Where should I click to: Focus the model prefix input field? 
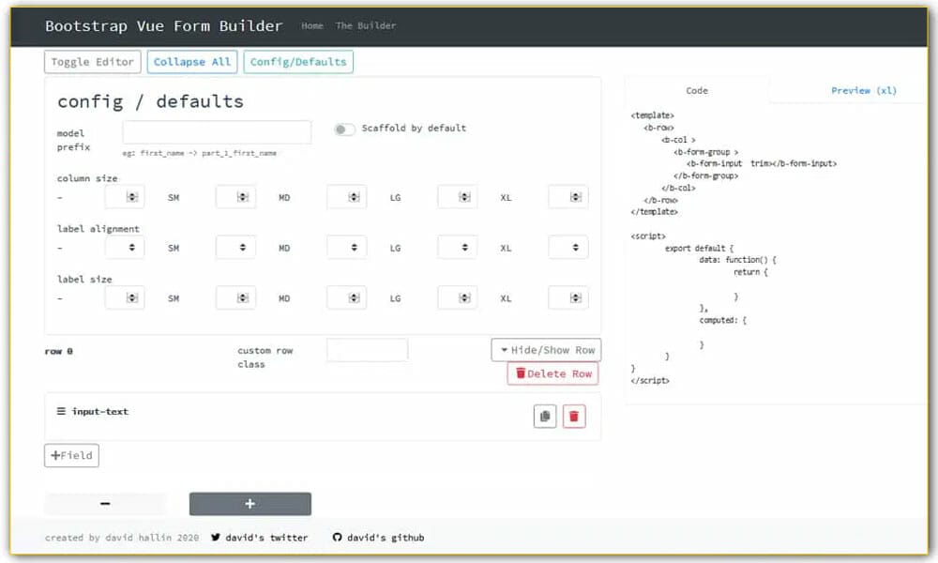coord(217,132)
